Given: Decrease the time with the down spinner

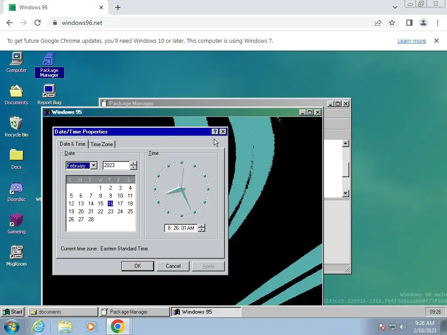Looking at the screenshot, I should 202,230.
